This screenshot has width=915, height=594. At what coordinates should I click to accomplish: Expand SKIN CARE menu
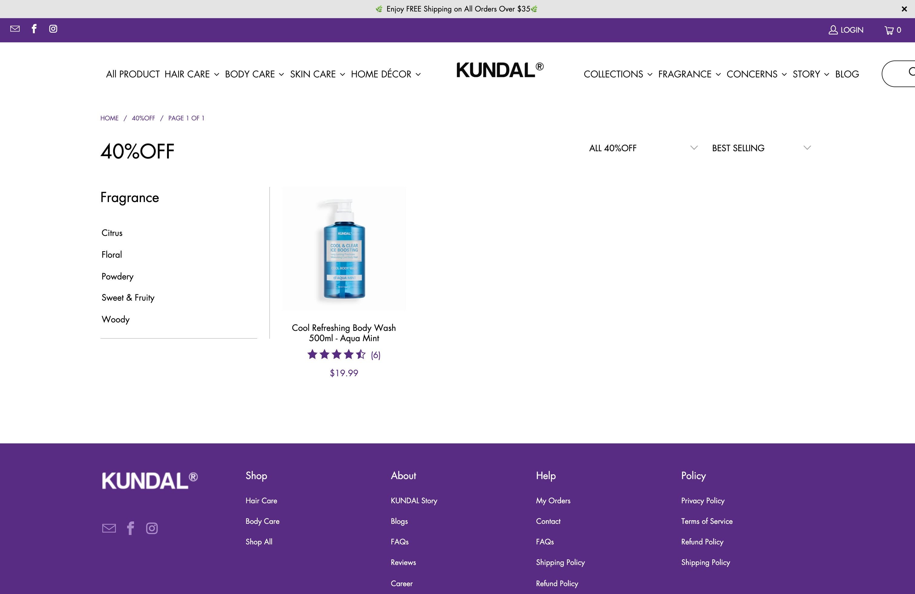click(x=318, y=74)
